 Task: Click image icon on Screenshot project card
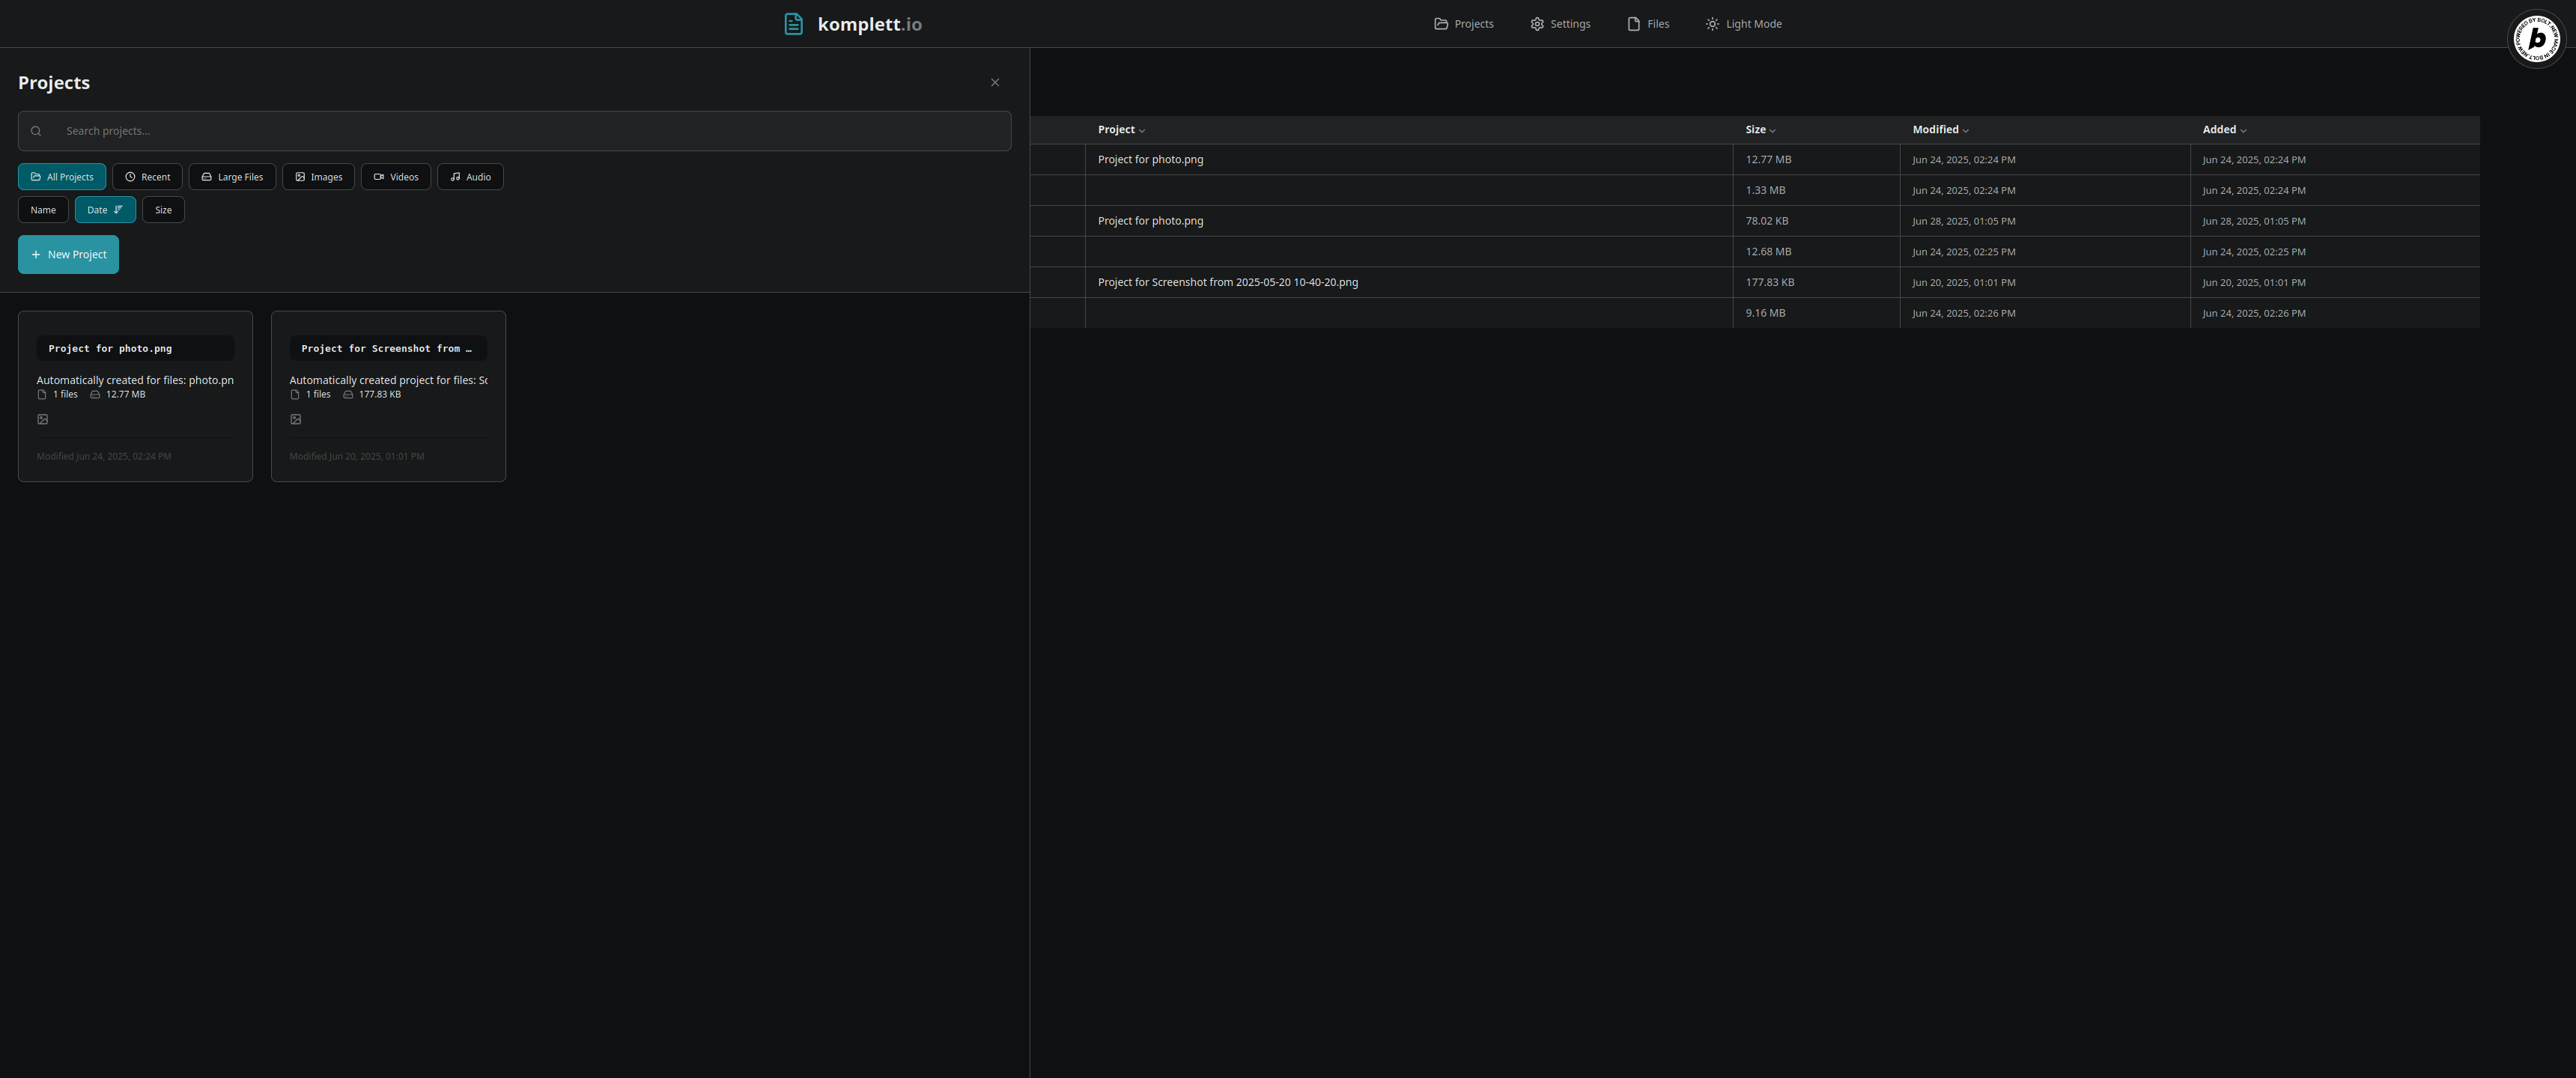[x=296, y=419]
